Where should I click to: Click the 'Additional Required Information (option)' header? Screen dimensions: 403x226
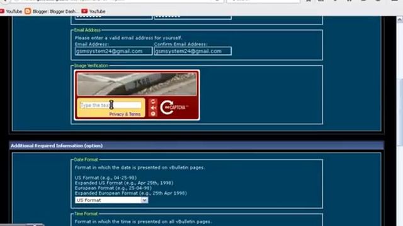pos(57,146)
